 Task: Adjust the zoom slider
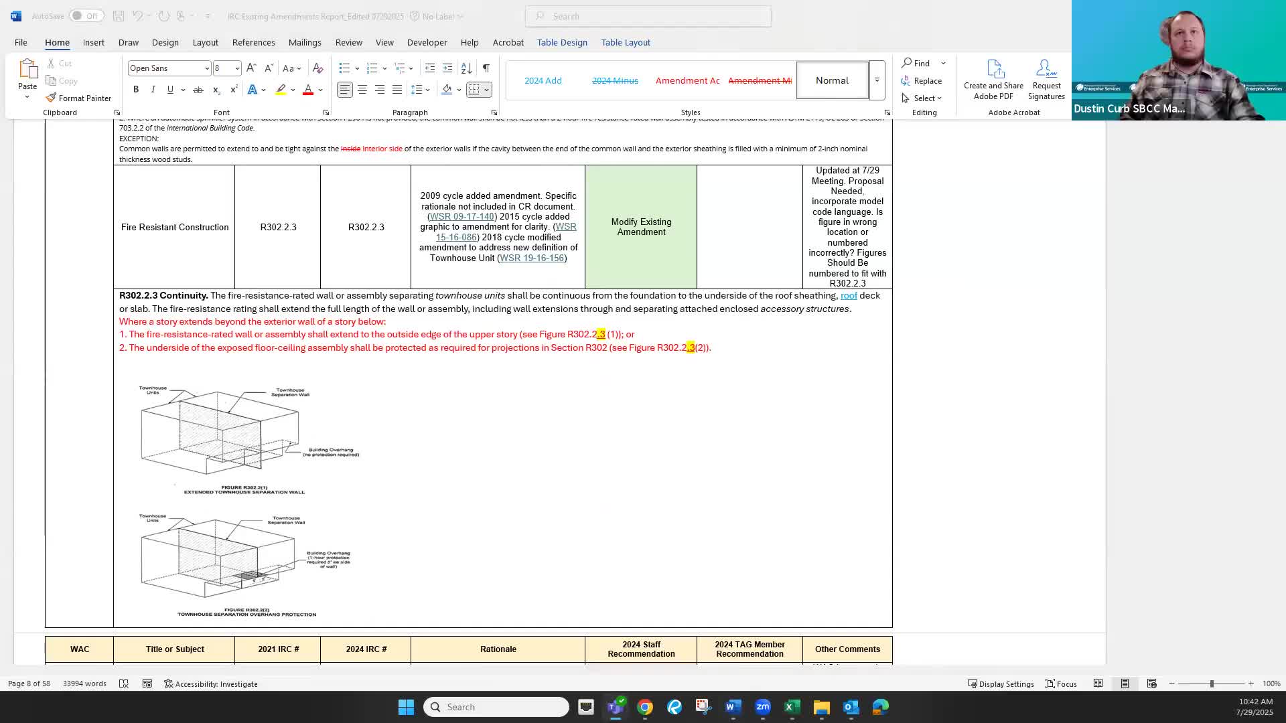point(1212,684)
